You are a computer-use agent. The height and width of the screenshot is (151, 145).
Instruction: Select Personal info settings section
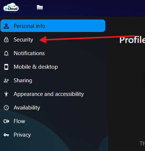click(x=53, y=26)
